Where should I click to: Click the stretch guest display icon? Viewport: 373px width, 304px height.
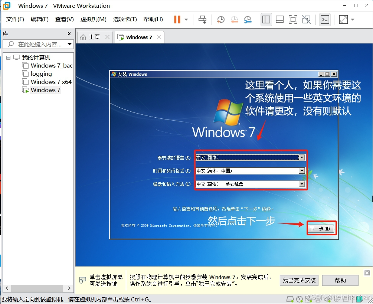[x=343, y=20]
